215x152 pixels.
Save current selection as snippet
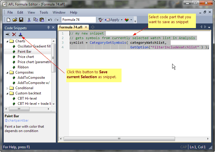pyautogui.click(x=20, y=34)
